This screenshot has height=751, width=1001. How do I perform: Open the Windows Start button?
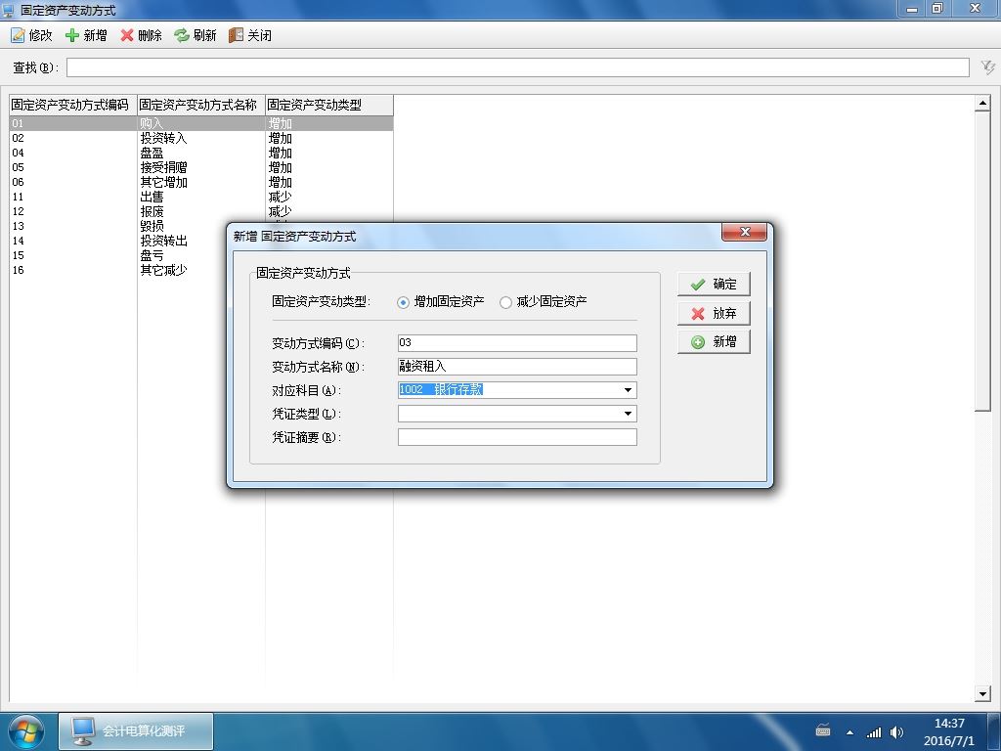[x=26, y=731]
